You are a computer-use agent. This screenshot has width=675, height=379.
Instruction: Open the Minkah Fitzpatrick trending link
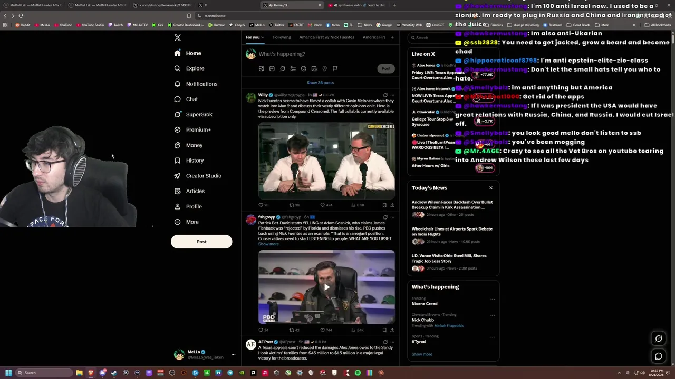(449, 326)
